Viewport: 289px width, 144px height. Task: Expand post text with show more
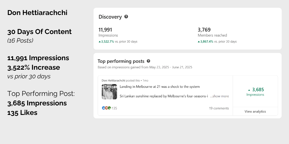coord(219,96)
